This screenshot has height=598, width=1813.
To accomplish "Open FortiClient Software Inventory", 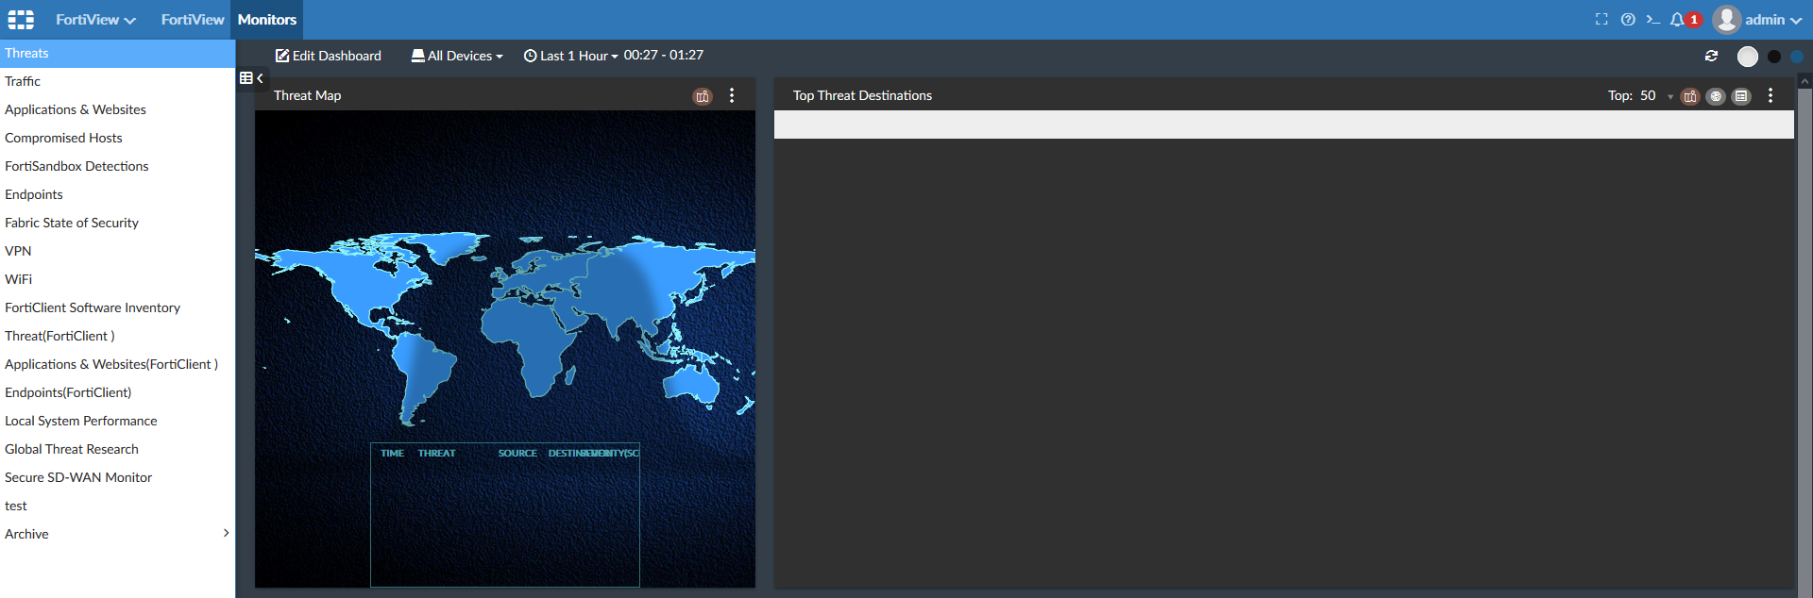I will (x=117, y=307).
